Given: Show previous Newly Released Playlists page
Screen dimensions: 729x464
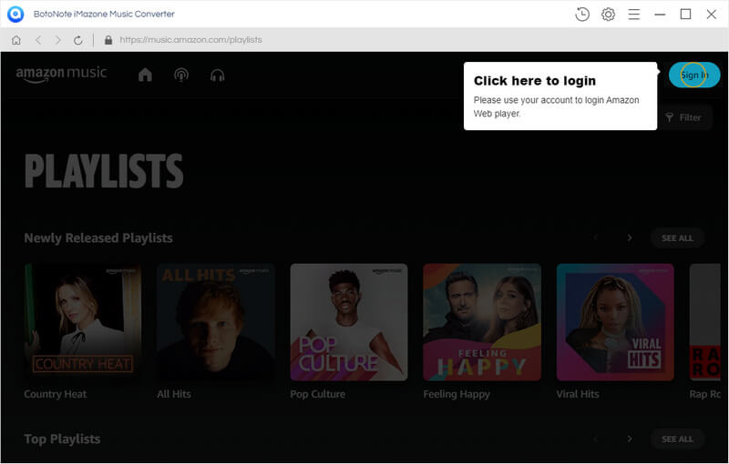Looking at the screenshot, I should coord(596,238).
